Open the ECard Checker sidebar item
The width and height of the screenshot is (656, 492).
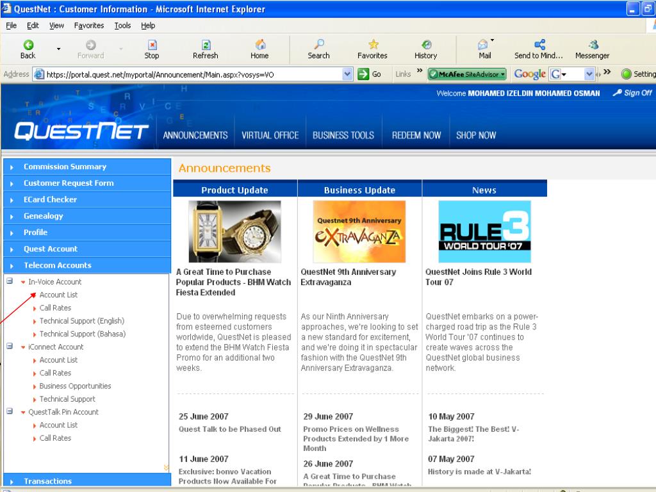pos(87,200)
